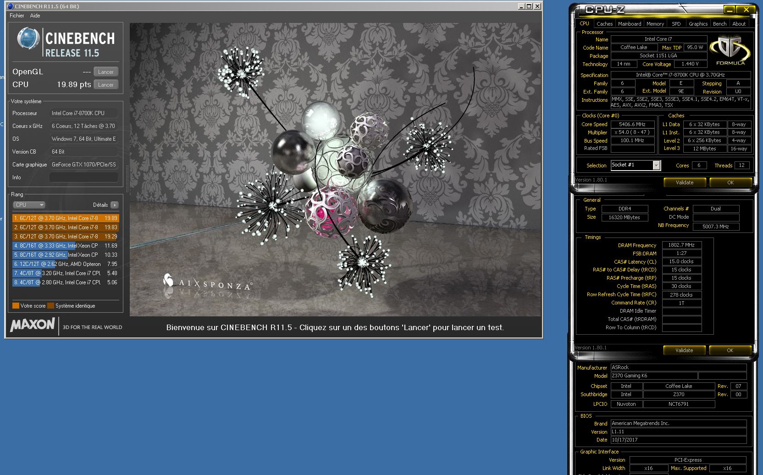Viewport: 763px width, 475px height.
Task: Open the Fichier menu in Cinebench
Action: point(17,16)
